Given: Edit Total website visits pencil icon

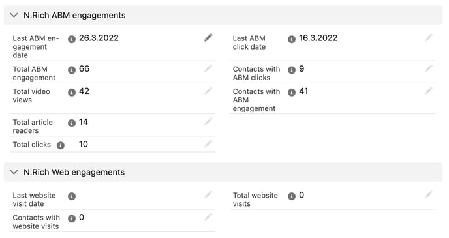Looking at the screenshot, I should (x=428, y=195).
